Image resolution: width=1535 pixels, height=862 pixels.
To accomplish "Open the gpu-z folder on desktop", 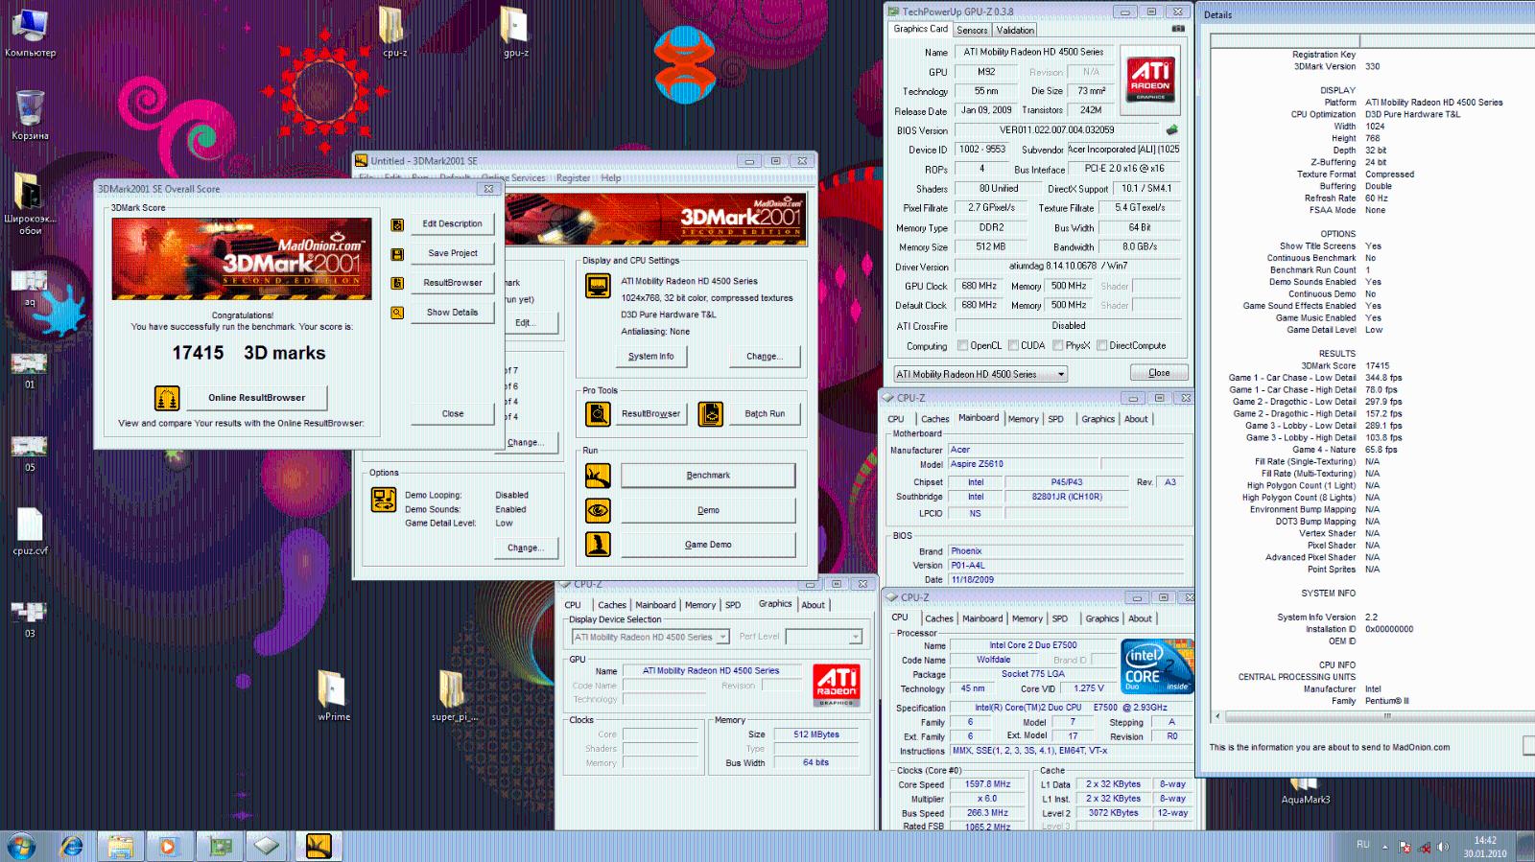I will (515, 32).
